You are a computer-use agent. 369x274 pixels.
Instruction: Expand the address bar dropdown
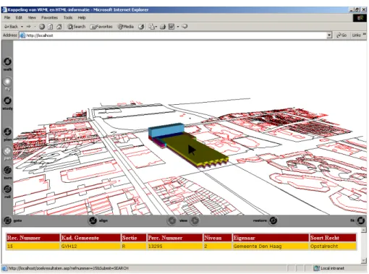(329, 35)
